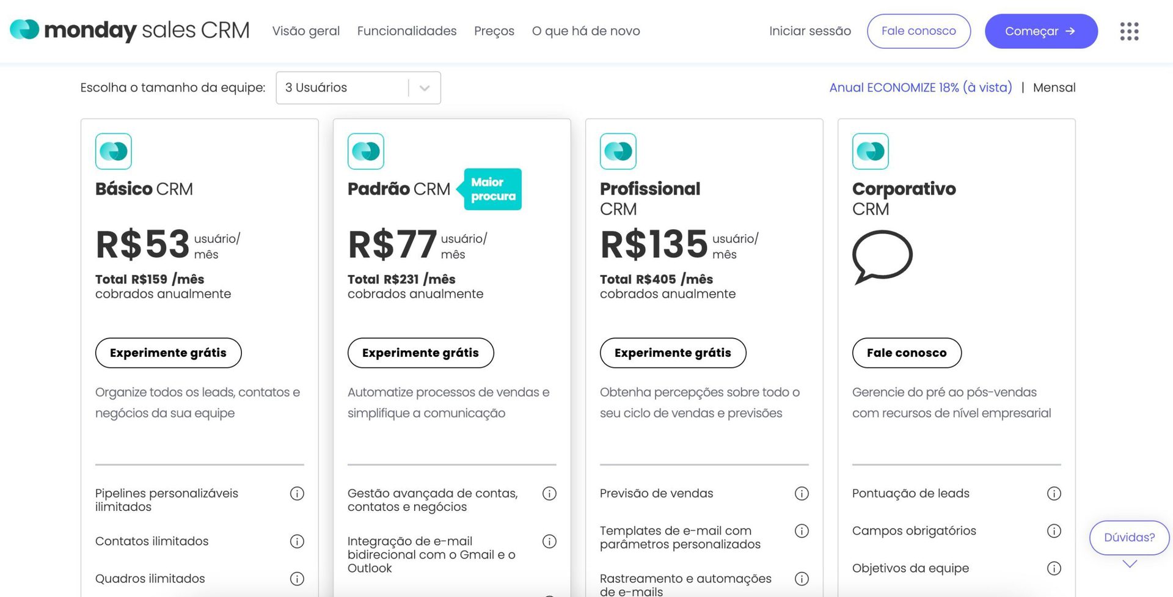The height and width of the screenshot is (597, 1173).
Task: Click info icon for Campos obrigatórios
Action: (1054, 531)
